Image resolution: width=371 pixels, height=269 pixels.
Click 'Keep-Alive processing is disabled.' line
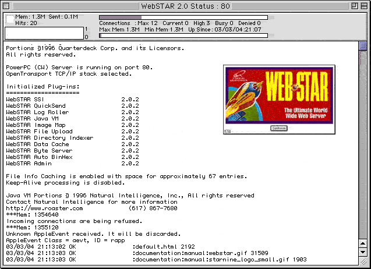point(65,183)
